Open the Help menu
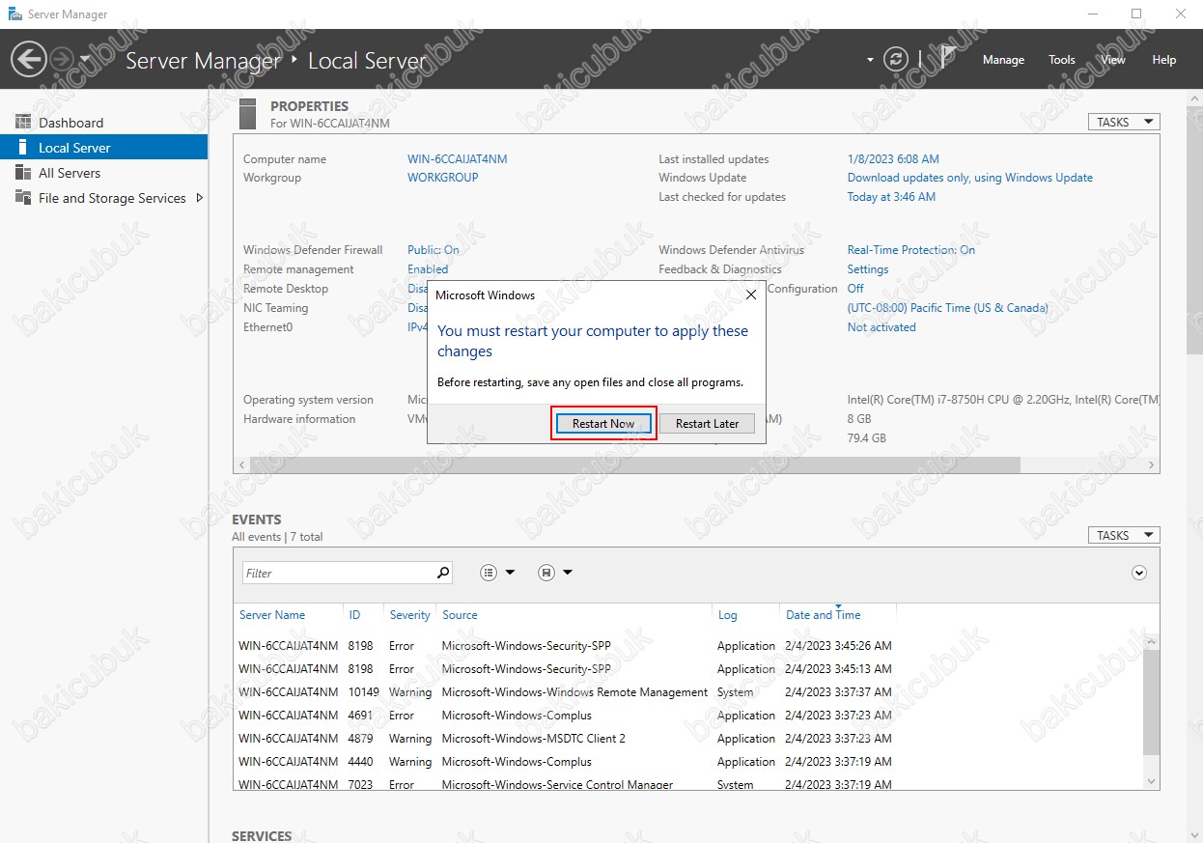1203x843 pixels. [1164, 60]
